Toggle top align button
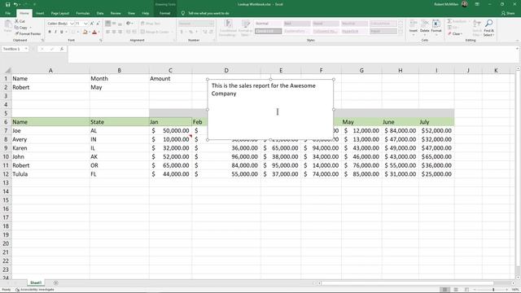Screen dimensions: 521x293 pyautogui.click(x=107, y=24)
